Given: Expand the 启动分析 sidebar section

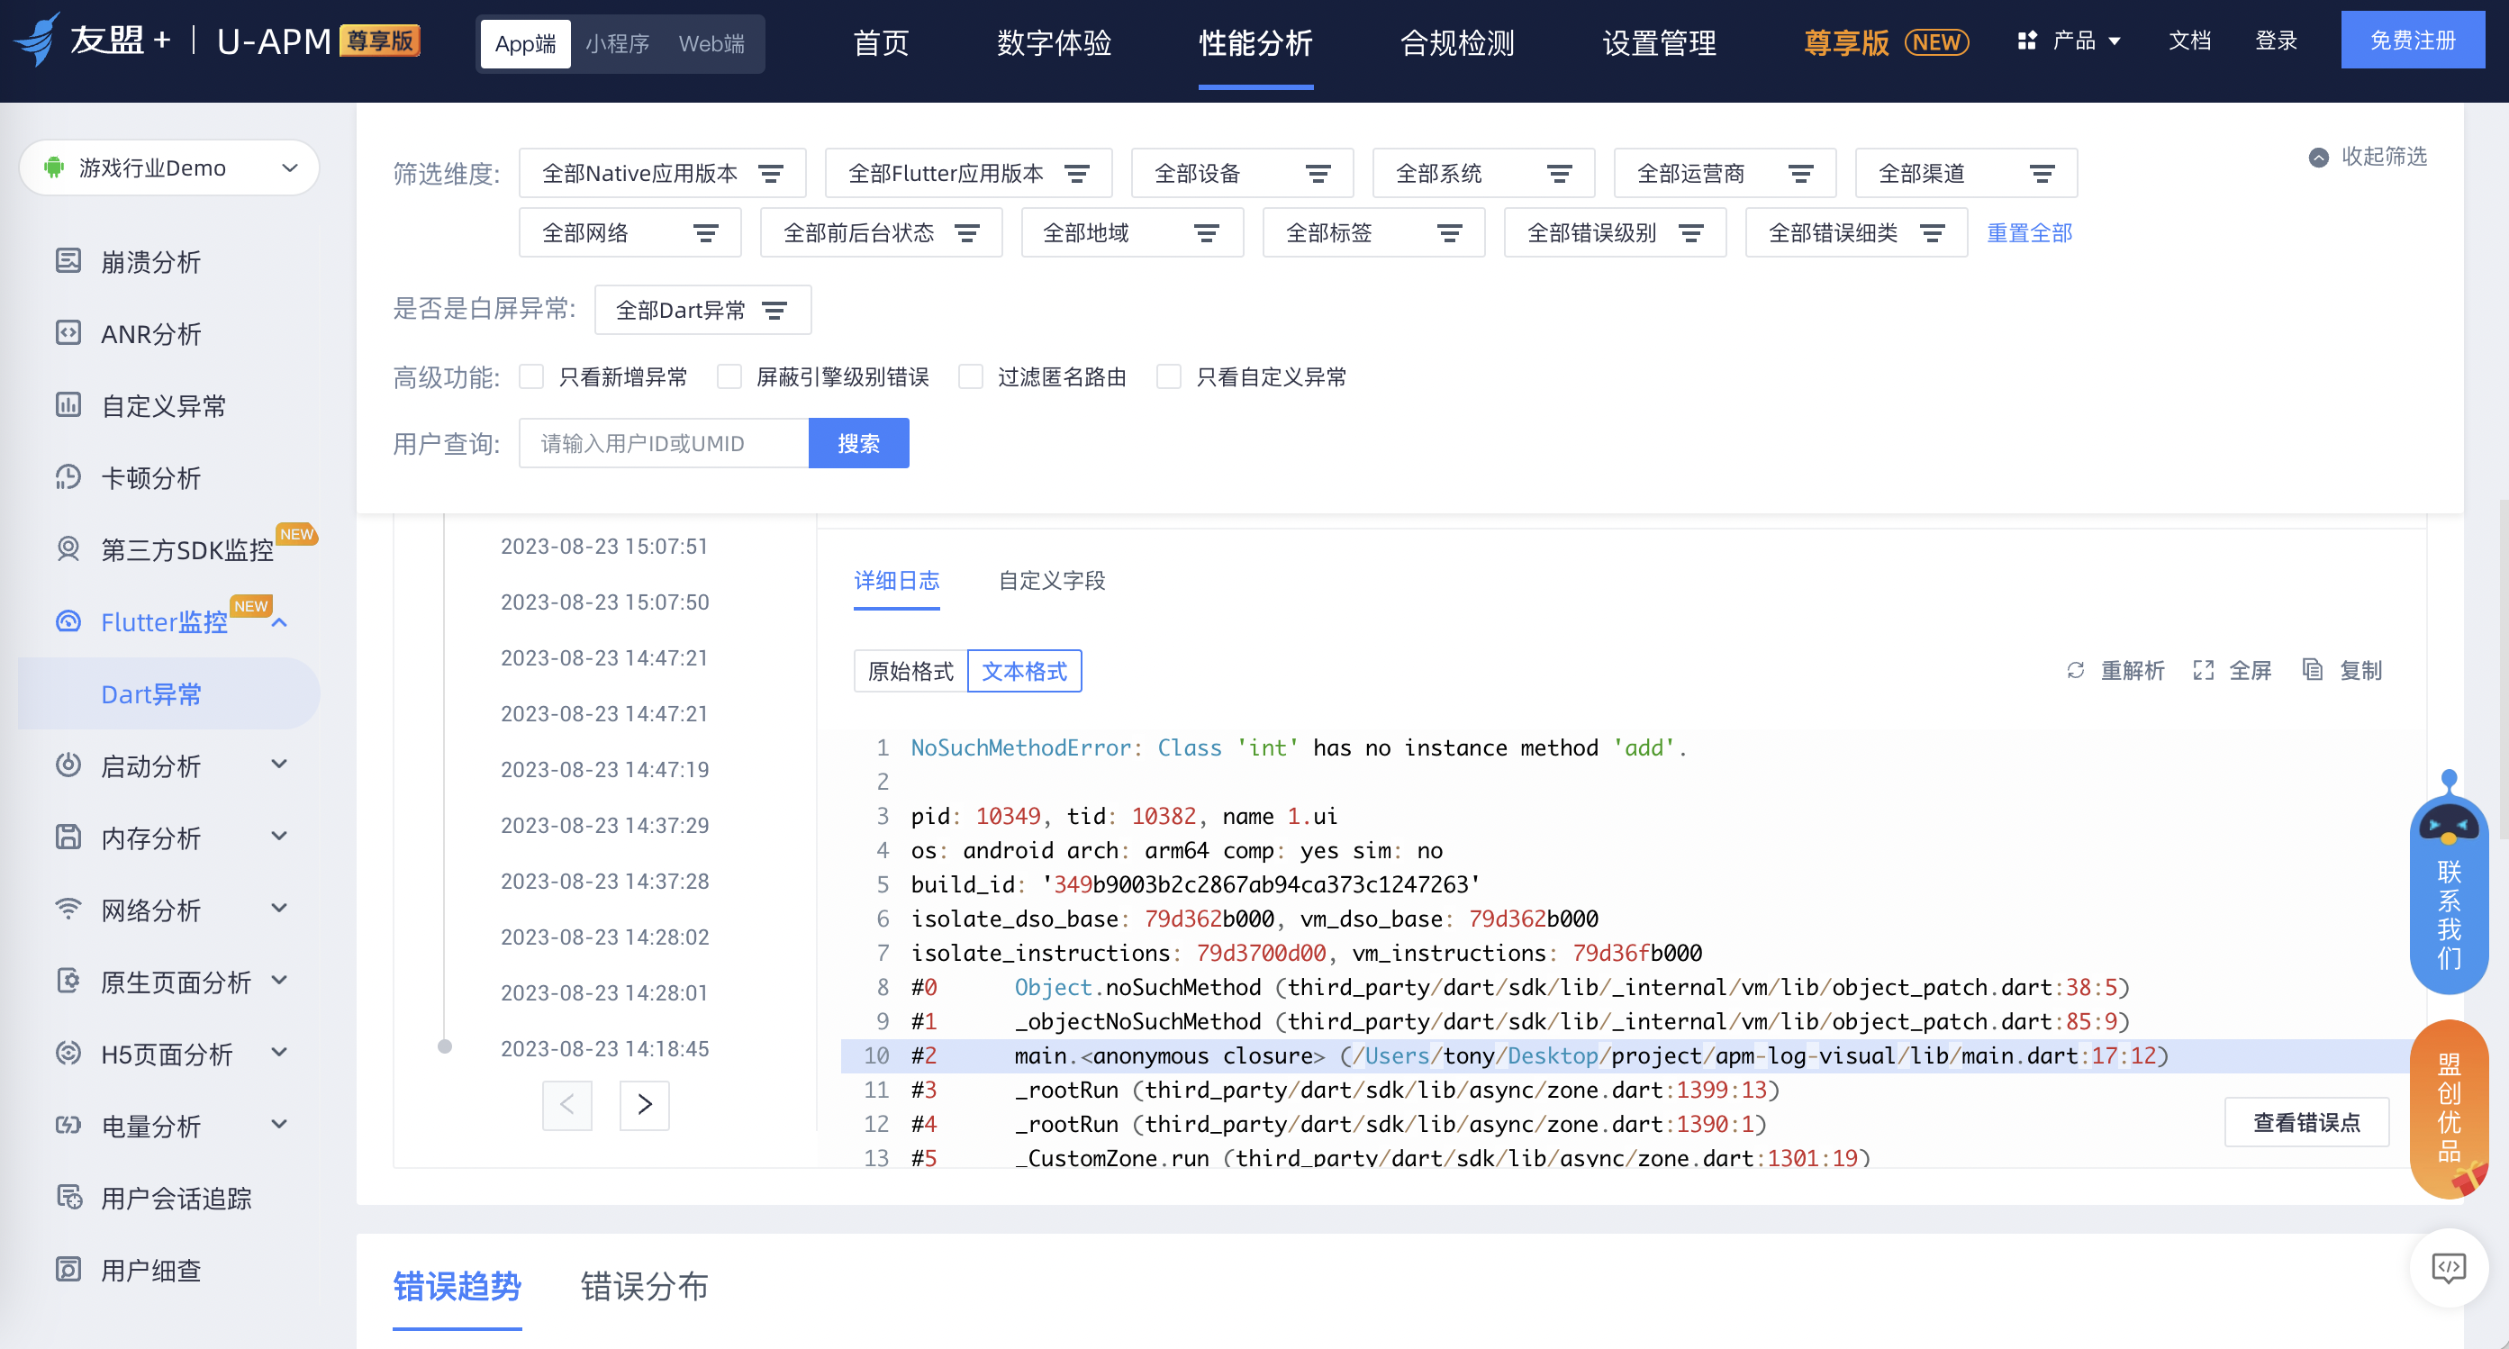Looking at the screenshot, I should click(279, 765).
